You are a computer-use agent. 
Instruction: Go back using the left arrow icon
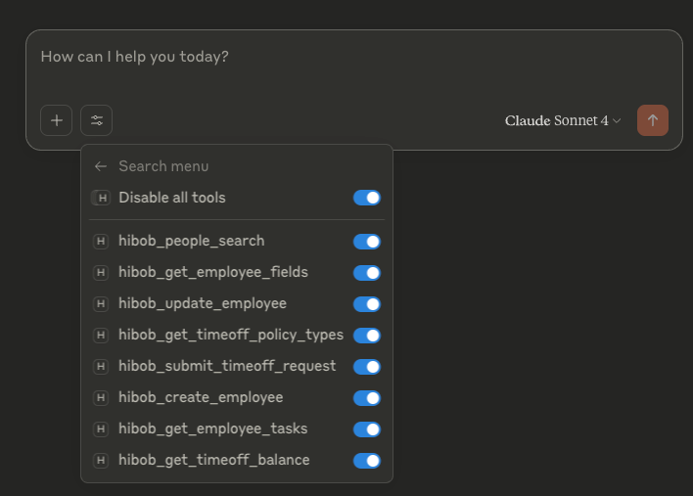[x=101, y=166]
